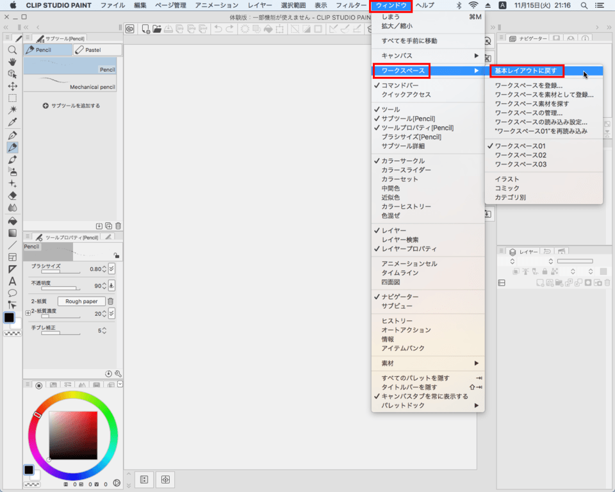615x492 pixels.
Task: Open the macOS Spotlight search icon
Action: 584,6
